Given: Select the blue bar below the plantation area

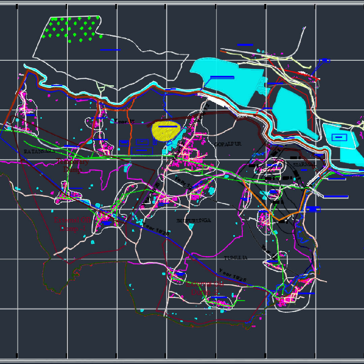Looking at the screenshot, I should click(x=110, y=50).
